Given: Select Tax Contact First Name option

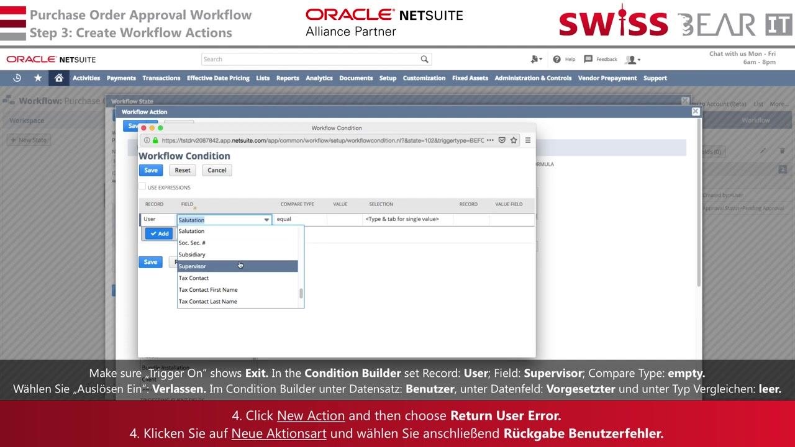Looking at the screenshot, I should [238, 290].
